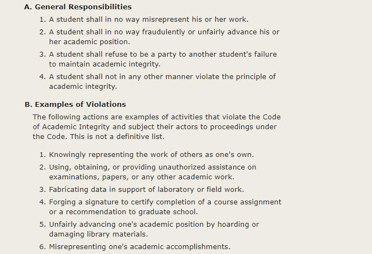Click the "Forging a signature" list item

coord(164,202)
